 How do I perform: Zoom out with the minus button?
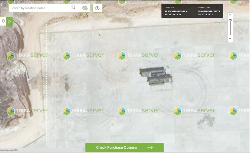pos(230,39)
